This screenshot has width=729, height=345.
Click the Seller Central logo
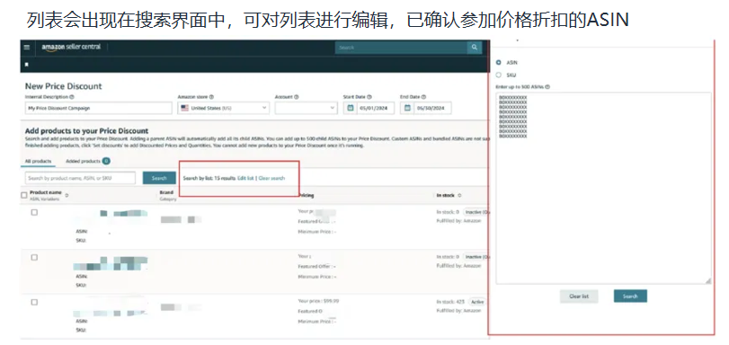pos(71,47)
